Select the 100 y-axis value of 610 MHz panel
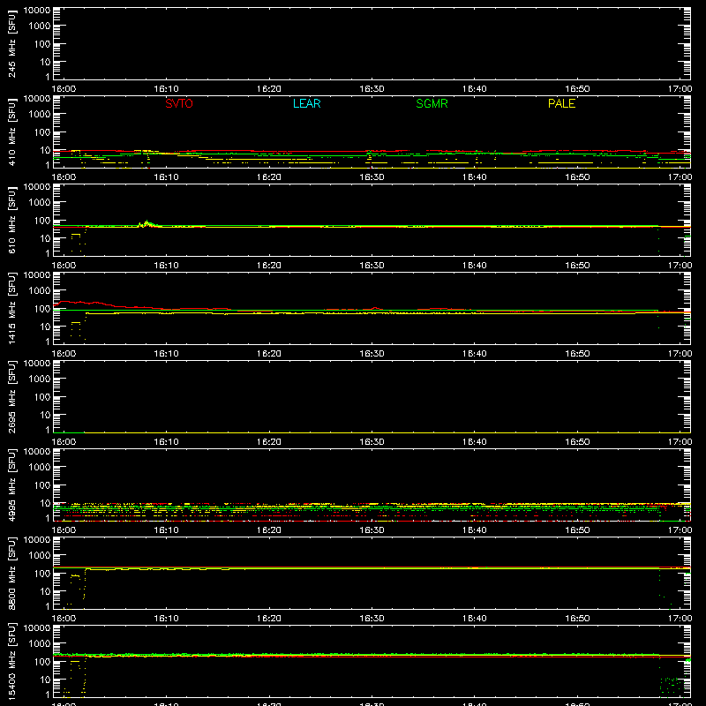Screen dimensions: 706x706 [x=42, y=221]
